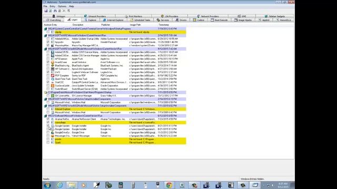
Task: Switch to the Scheduled Tasks tab
Action: [140, 20]
